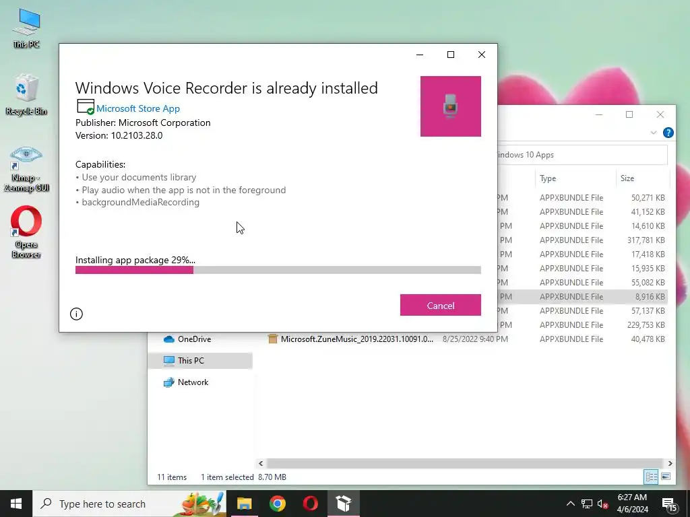Click the horizontal scrollbar right arrow
The image size is (690, 517).
coord(670,463)
